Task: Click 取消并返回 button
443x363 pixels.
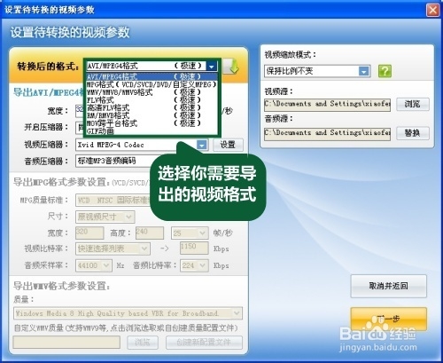Action: [388, 286]
